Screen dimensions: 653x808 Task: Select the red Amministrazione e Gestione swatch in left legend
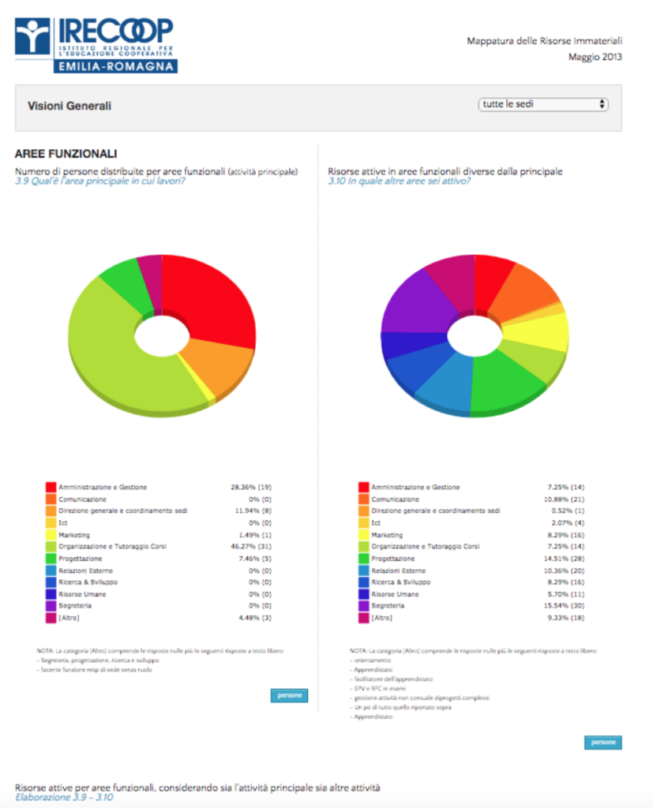point(51,488)
